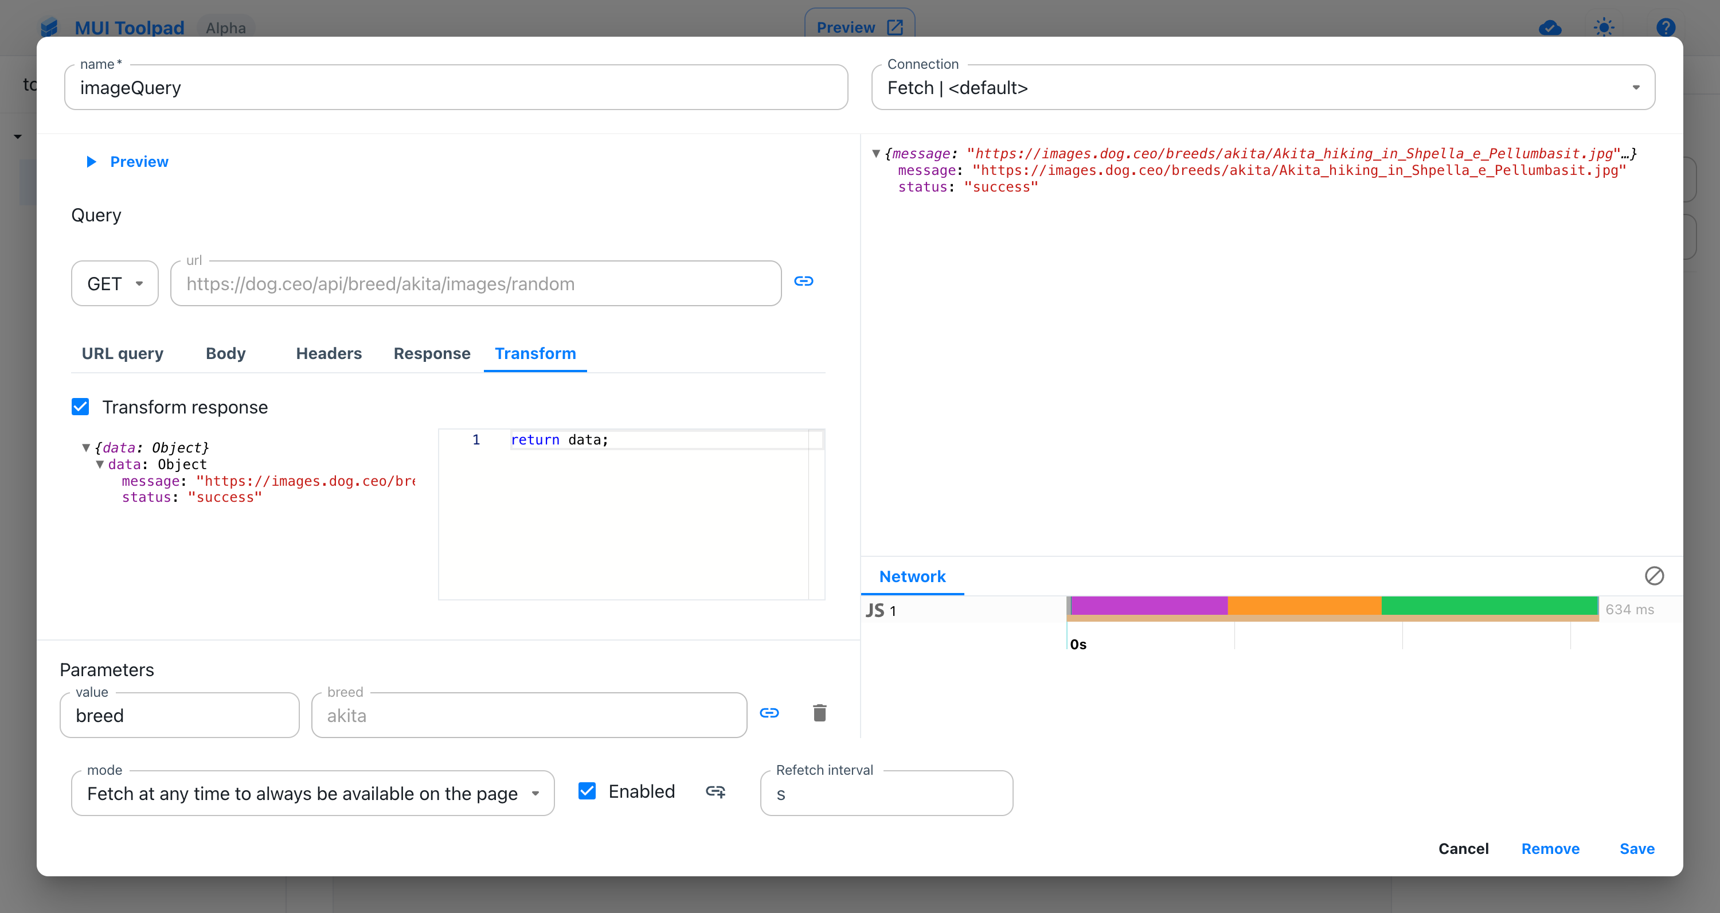The image size is (1720, 913).
Task: Save the query with Save button
Action: point(1636,848)
